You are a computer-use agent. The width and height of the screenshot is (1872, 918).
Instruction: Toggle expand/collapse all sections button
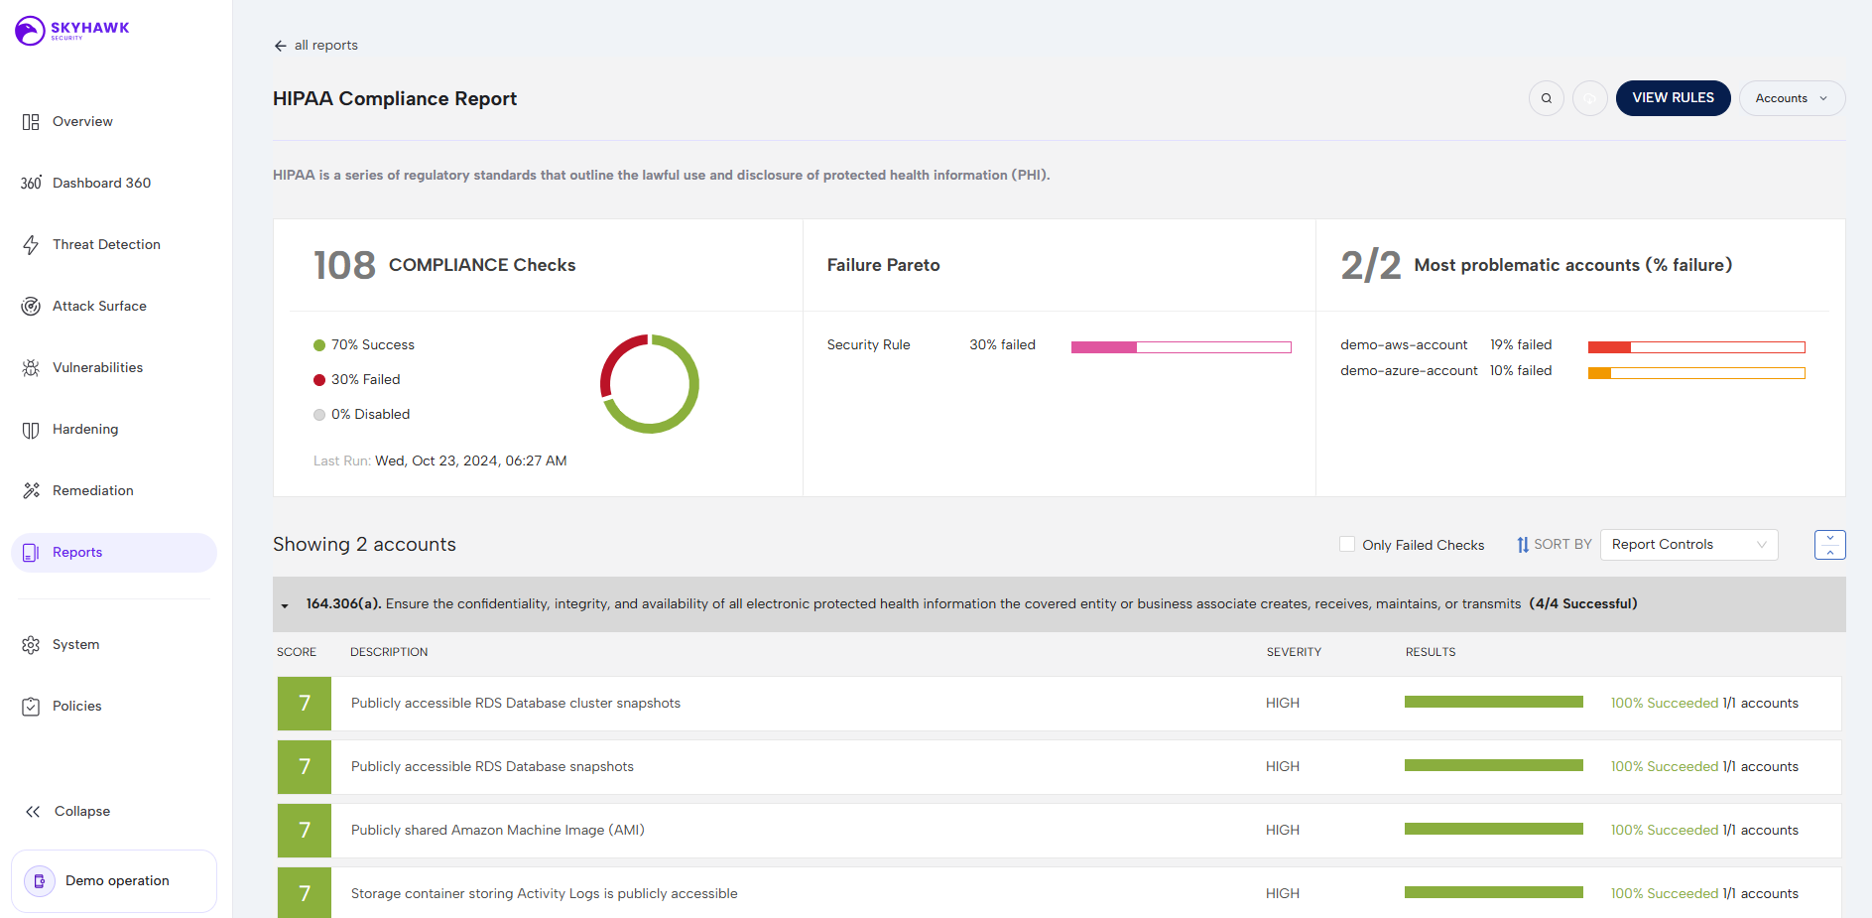tap(1829, 545)
